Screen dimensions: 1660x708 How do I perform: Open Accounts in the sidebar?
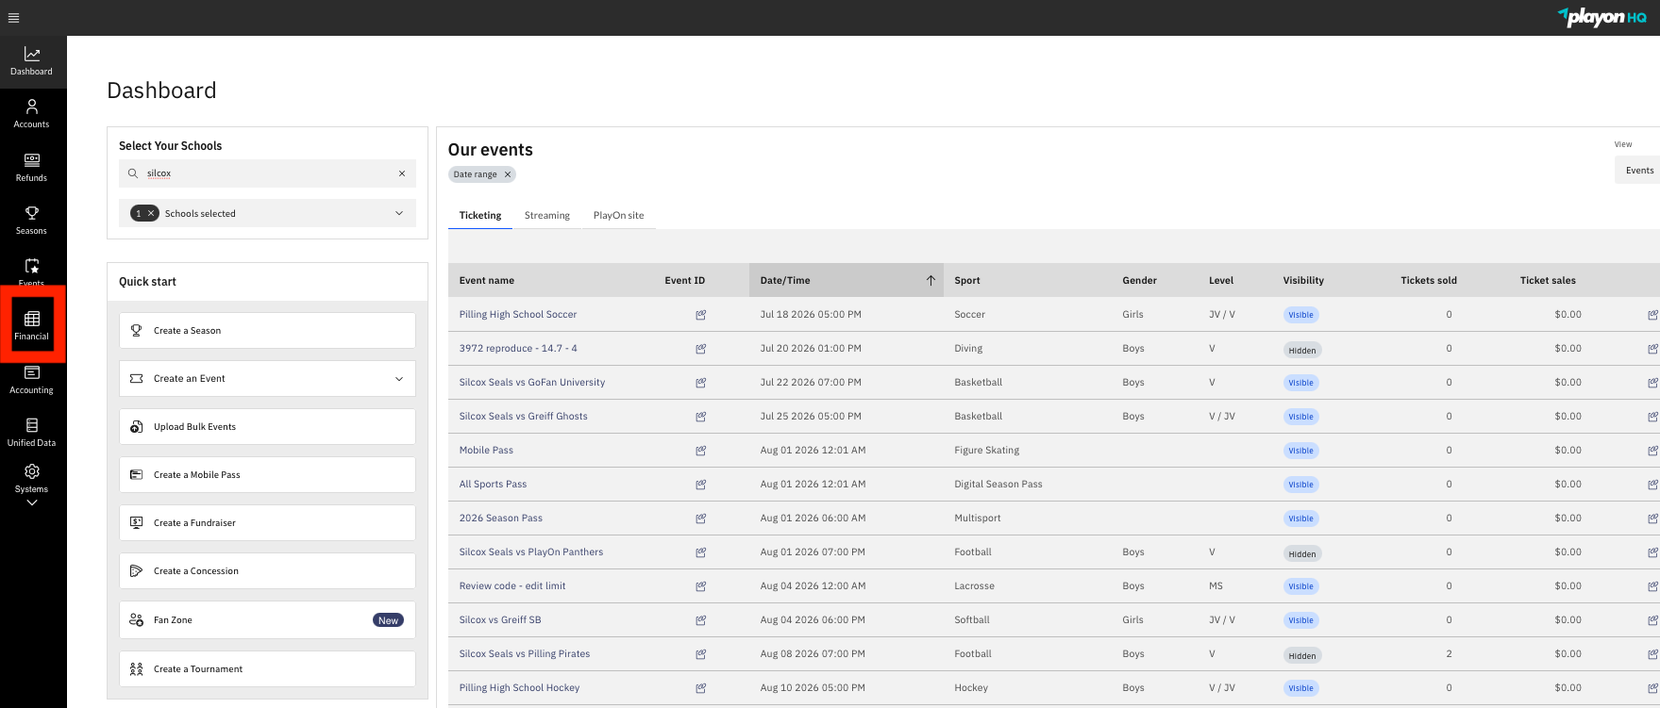(x=32, y=115)
